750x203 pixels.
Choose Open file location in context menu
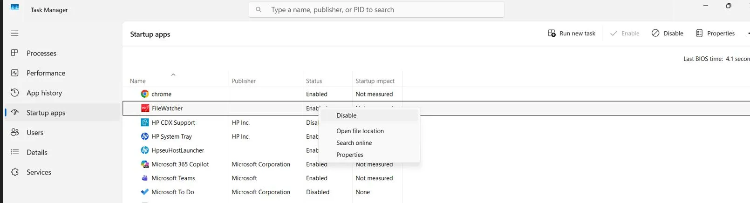point(369,131)
